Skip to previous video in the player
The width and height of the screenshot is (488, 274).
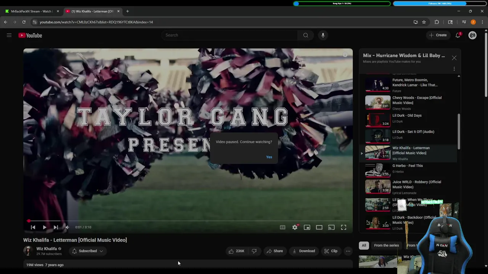tap(33, 227)
